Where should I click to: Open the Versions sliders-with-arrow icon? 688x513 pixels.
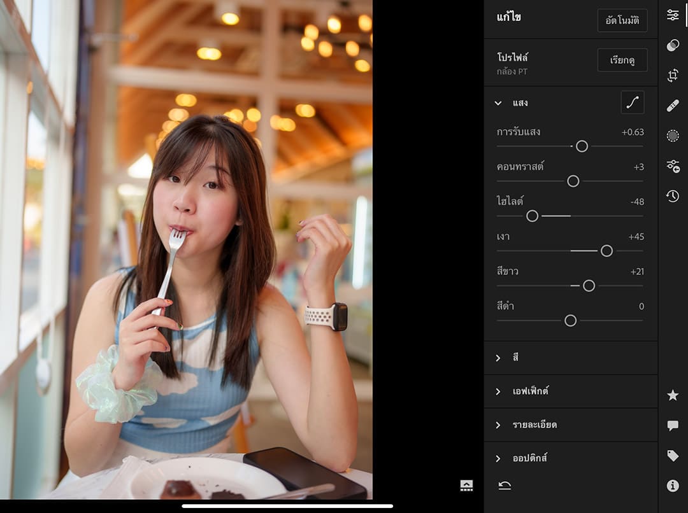[x=673, y=166]
